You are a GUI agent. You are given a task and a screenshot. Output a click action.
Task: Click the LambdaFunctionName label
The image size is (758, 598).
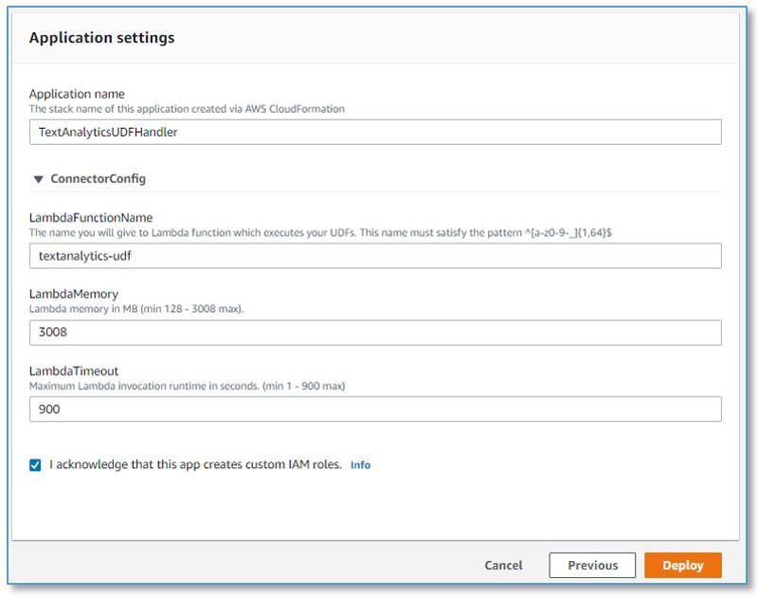[91, 218]
